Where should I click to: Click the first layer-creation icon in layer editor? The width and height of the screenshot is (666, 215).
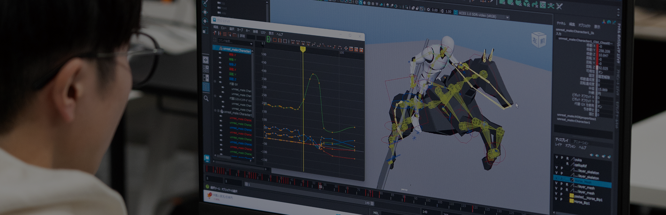tap(591, 155)
